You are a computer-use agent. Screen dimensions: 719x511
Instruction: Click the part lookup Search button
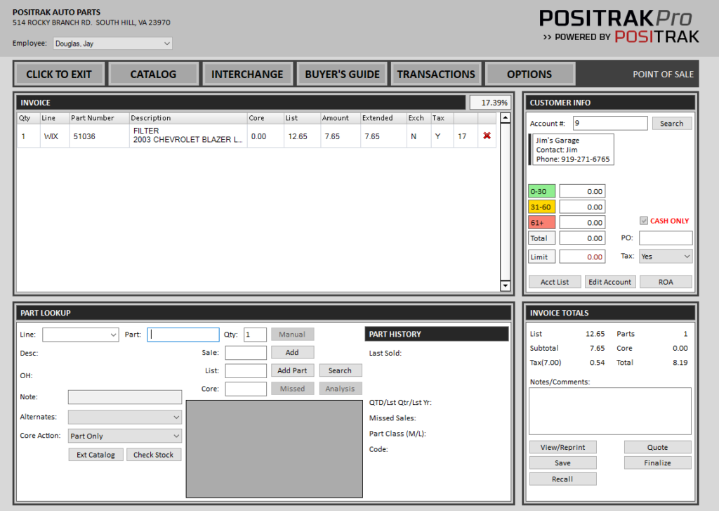(x=341, y=370)
